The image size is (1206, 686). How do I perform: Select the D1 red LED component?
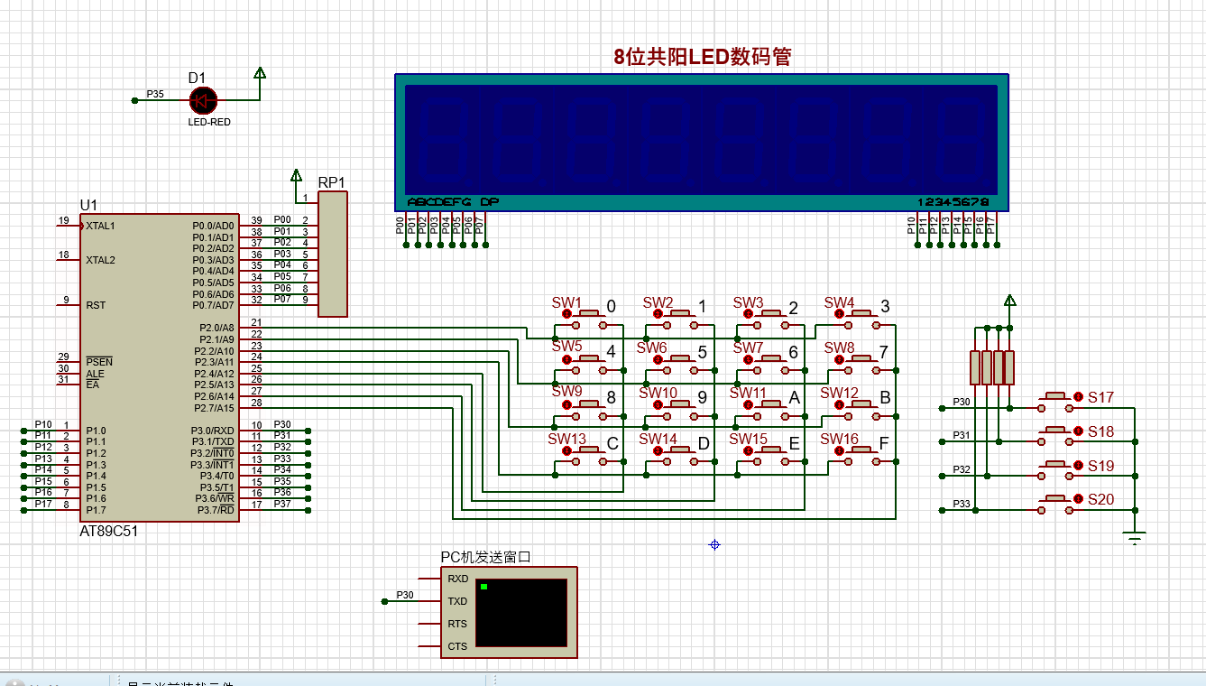pos(203,101)
